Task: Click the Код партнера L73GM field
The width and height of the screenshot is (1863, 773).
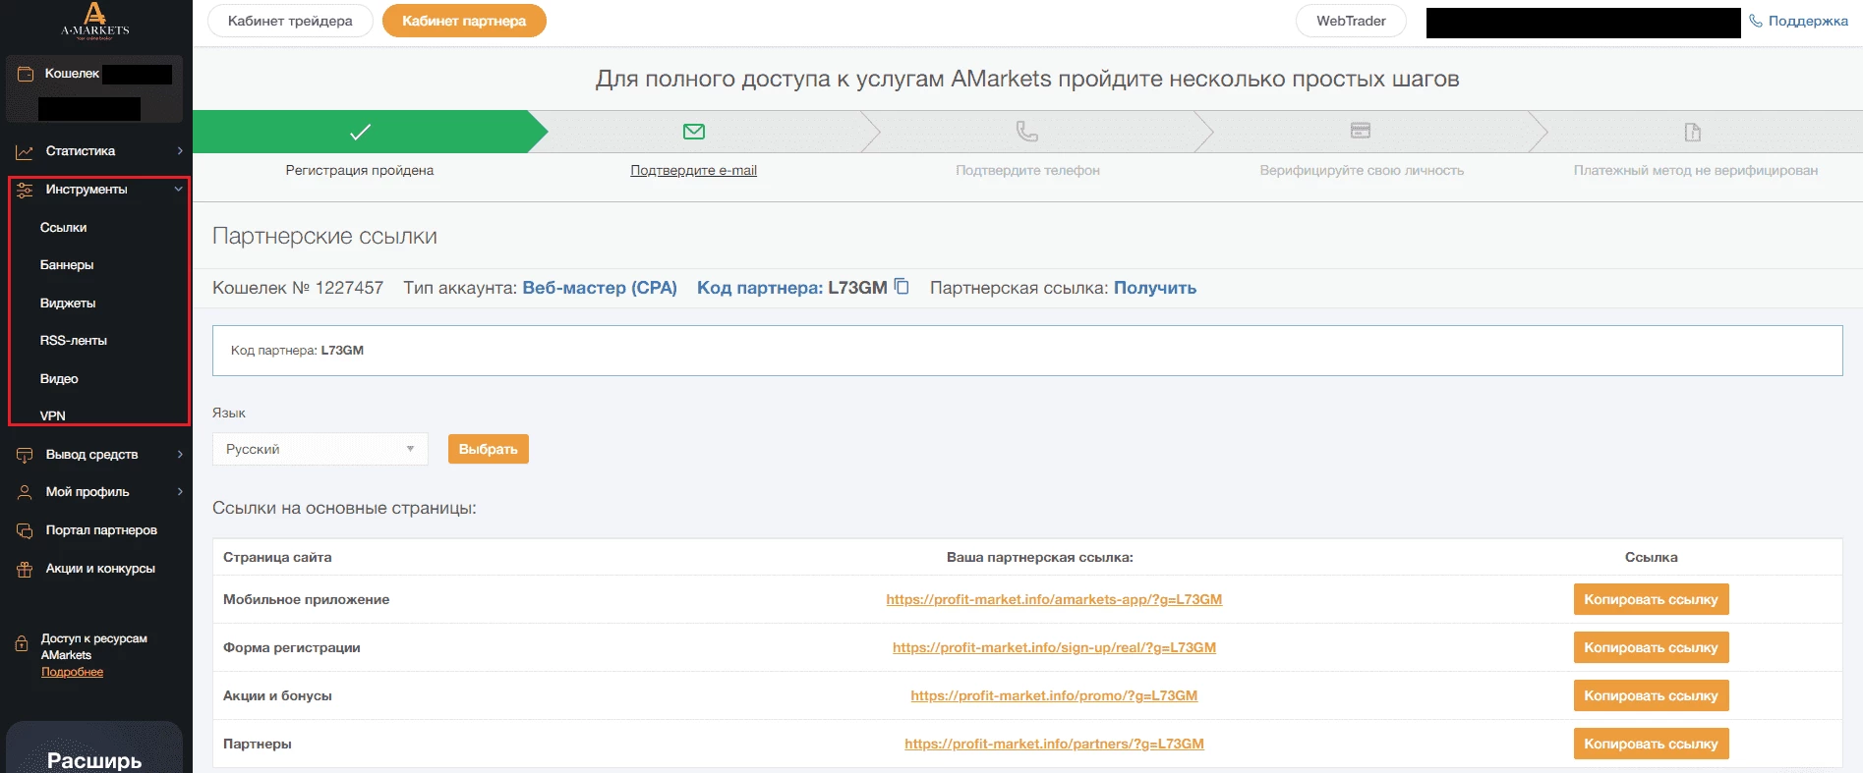Action: 1027,351
